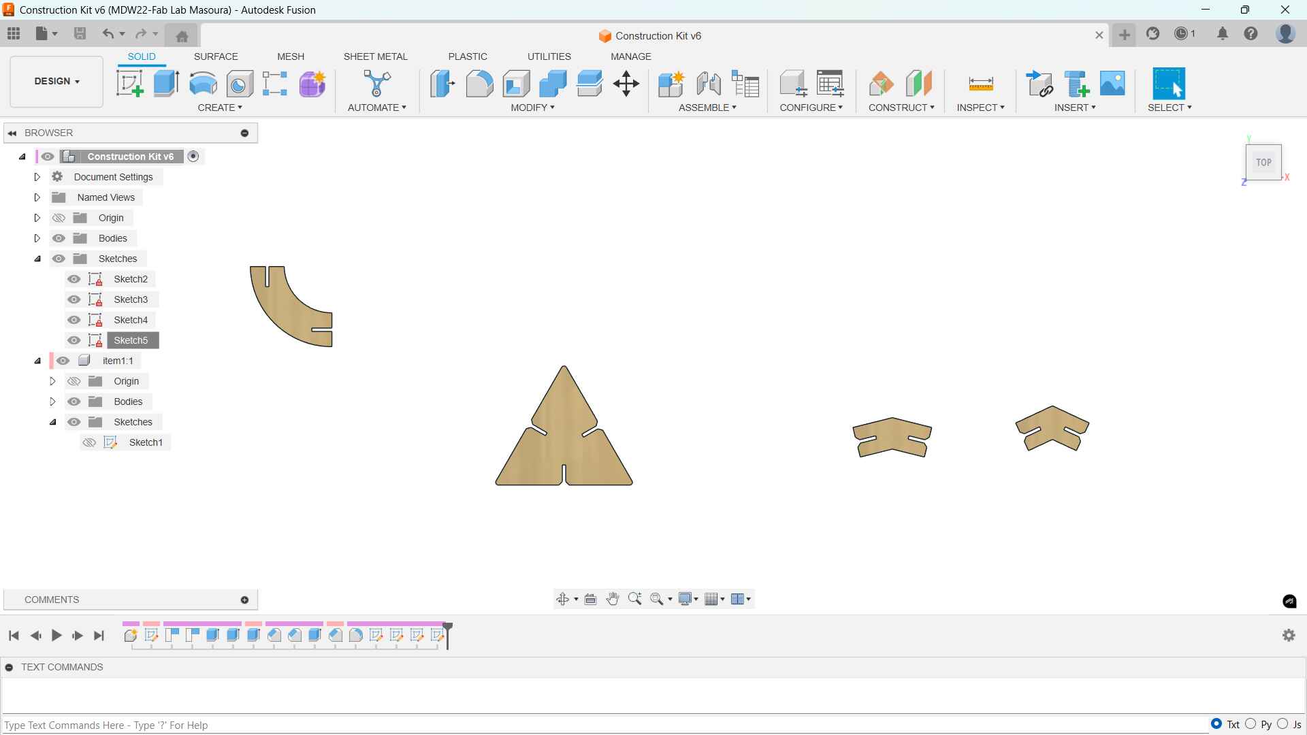
Task: Open the Create Form purple icon
Action: (312, 84)
